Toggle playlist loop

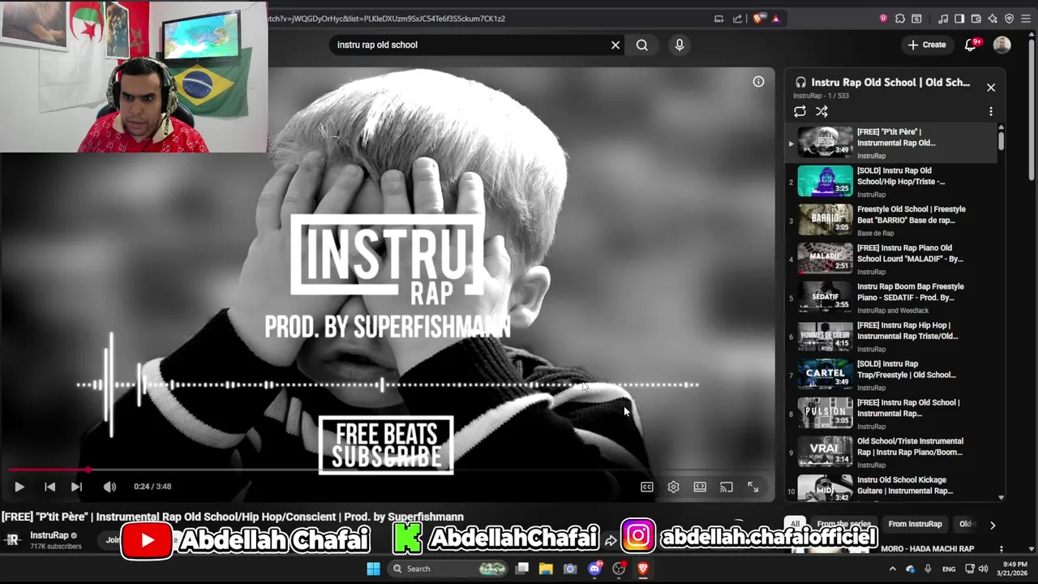800,111
